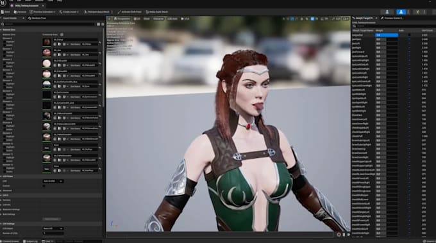Image resolution: width=436 pixels, height=243 pixels.
Task: Open the viewport camera speed control
Action: click(x=346, y=19)
